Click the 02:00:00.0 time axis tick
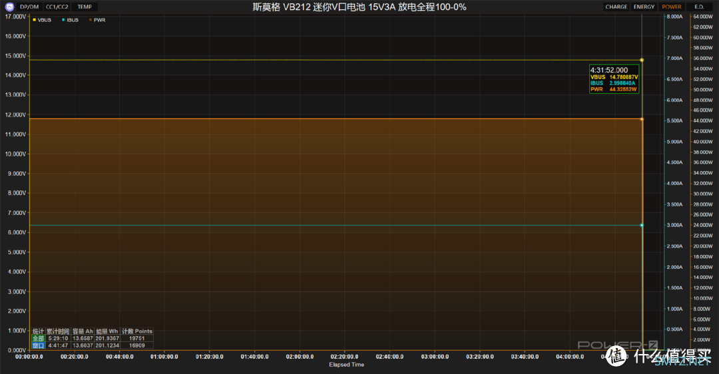The image size is (719, 374). click(x=300, y=357)
